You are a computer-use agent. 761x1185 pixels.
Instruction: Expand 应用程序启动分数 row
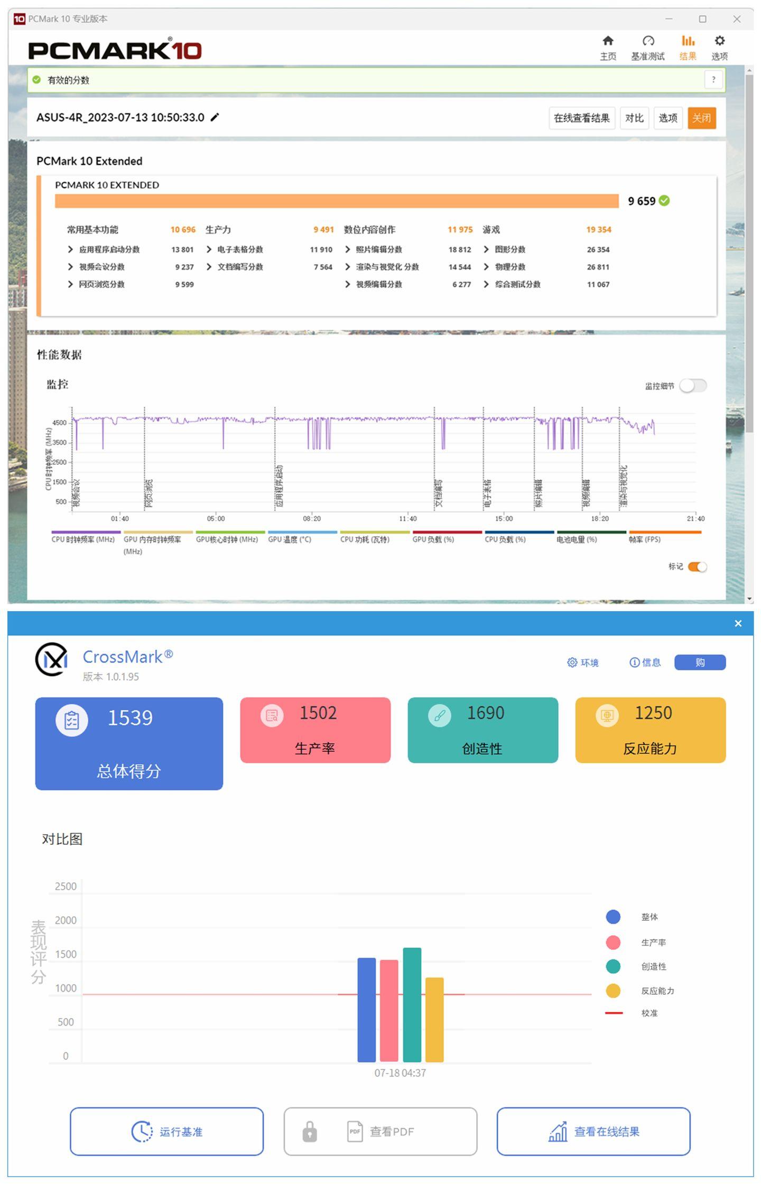pyautogui.click(x=70, y=249)
